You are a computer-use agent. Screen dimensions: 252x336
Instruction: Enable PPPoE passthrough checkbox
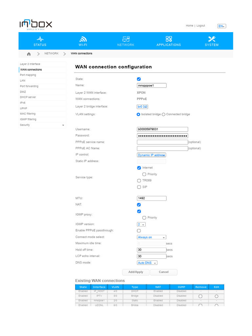[x=139, y=231]
